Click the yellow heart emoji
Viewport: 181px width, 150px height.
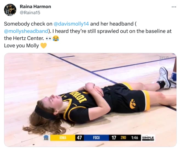(x=44, y=46)
